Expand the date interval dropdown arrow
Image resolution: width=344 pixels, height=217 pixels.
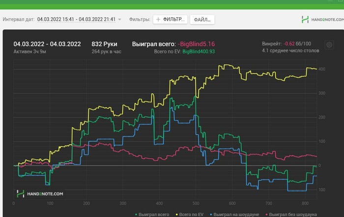[x=119, y=20]
